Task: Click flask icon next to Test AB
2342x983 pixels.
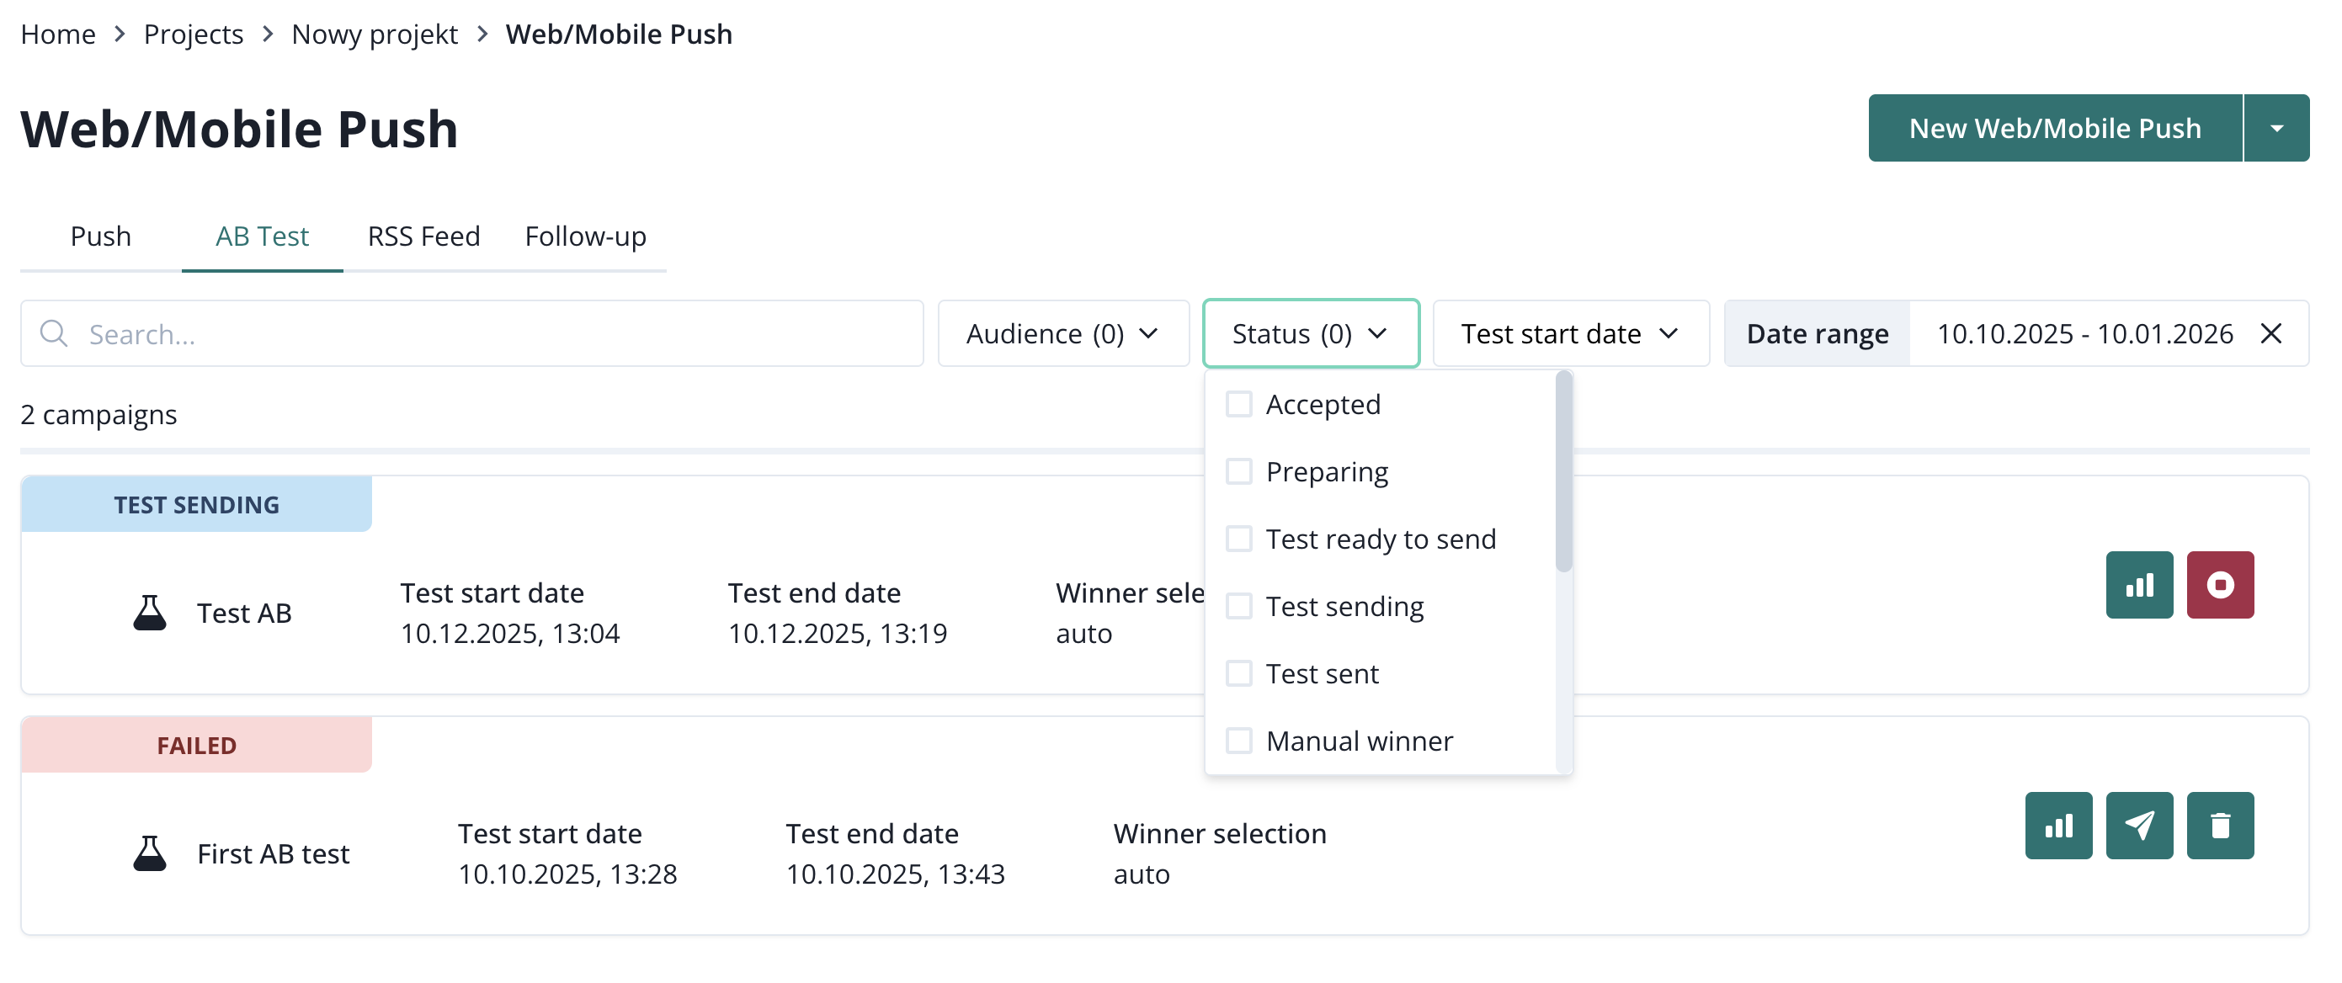Action: (x=150, y=614)
